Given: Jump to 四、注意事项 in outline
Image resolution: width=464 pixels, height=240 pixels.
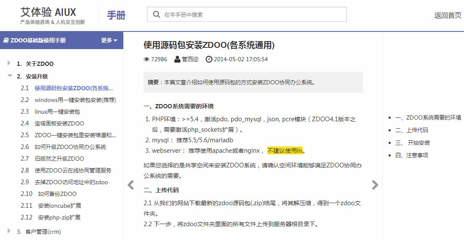Looking at the screenshot, I should [x=412, y=155].
